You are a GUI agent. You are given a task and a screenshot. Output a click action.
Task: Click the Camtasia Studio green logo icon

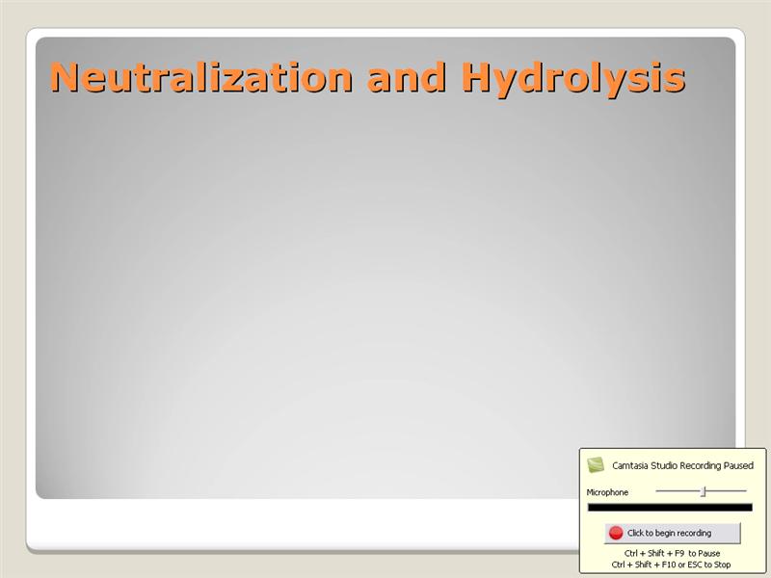point(596,465)
